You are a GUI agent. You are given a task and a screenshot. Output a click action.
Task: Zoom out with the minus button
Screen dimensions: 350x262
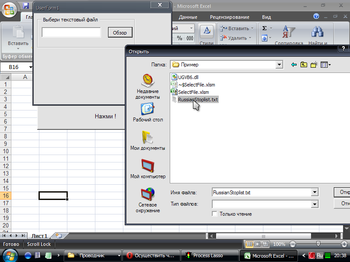(x=292, y=244)
